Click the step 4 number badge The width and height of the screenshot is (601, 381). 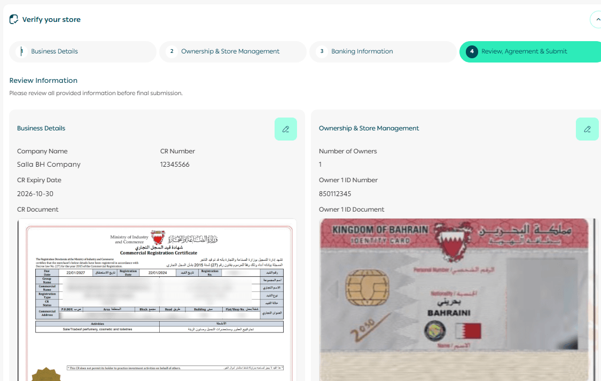472,51
